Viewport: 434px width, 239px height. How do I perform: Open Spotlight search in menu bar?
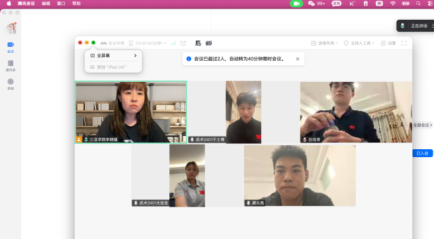pos(418,3)
